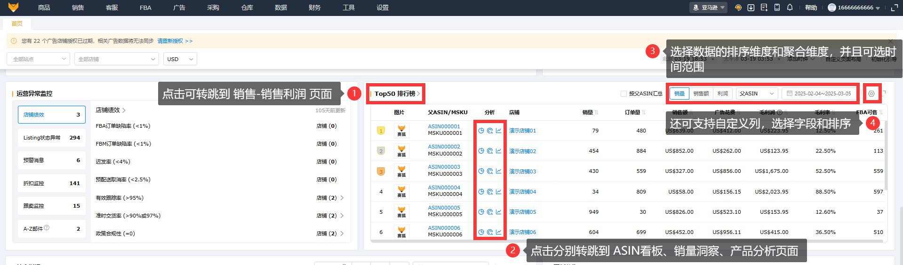Open Top50 排行榜 title link
Viewport: 903px width, 265px height.
coord(397,94)
